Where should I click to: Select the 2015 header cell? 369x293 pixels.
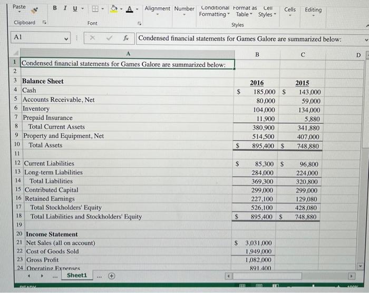point(303,83)
